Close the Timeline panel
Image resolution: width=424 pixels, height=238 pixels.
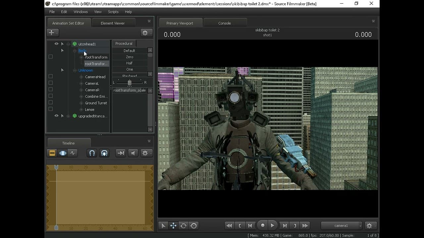coord(149,141)
